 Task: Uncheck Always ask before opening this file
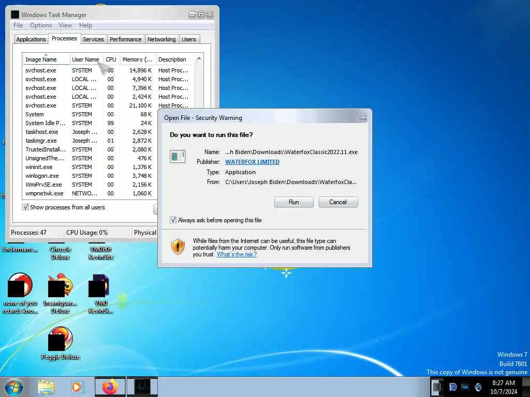coord(173,220)
